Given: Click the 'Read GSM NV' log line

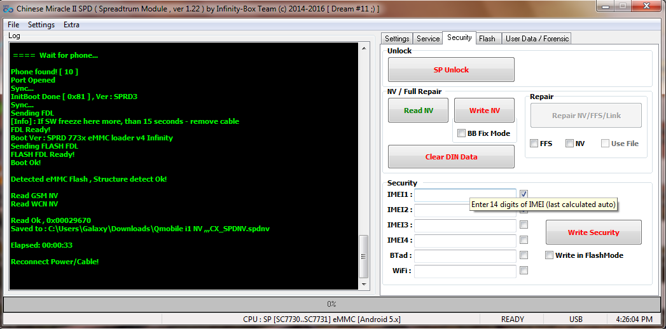Looking at the screenshot, I should click(34, 196).
